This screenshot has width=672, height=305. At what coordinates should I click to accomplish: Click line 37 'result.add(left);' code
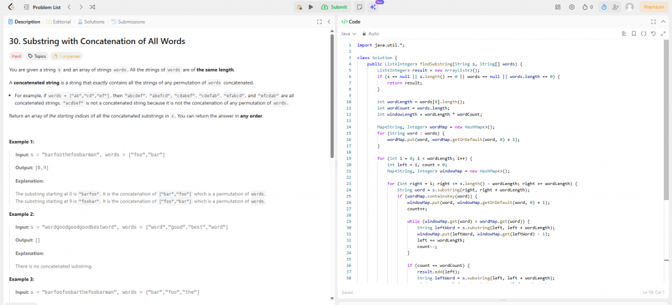coord(438,272)
